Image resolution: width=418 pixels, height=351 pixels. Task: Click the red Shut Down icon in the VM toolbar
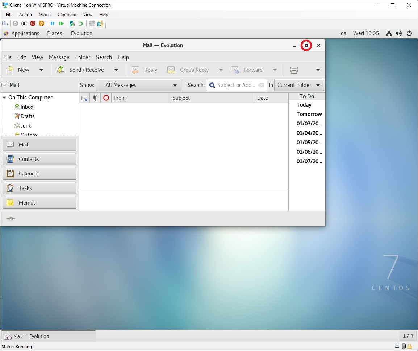coord(33,24)
